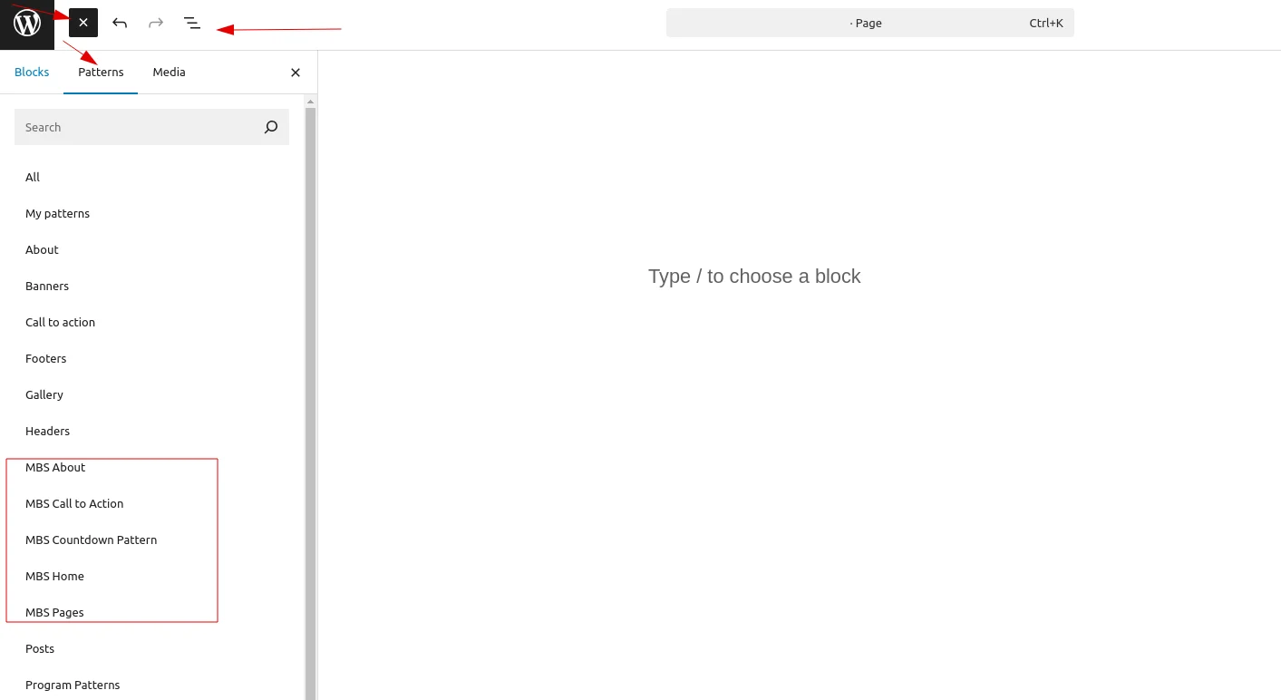Click the Undo arrow icon
Viewport: 1281px width, 700px height.
[120, 23]
